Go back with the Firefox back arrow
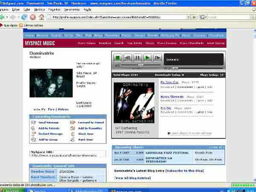 (2, 17)
